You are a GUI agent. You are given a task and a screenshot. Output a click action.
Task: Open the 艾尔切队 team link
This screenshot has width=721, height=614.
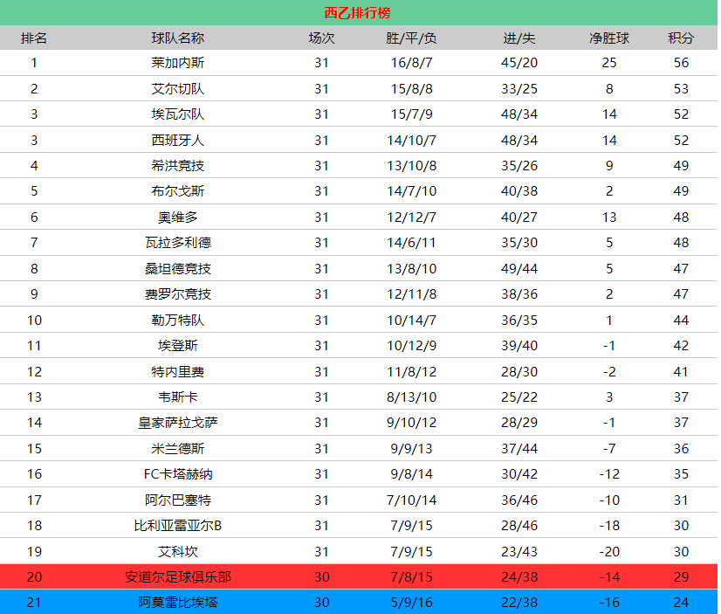[x=177, y=88]
